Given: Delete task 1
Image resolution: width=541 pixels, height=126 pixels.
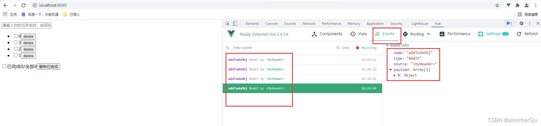Looking at the screenshot, I should 28,56.
